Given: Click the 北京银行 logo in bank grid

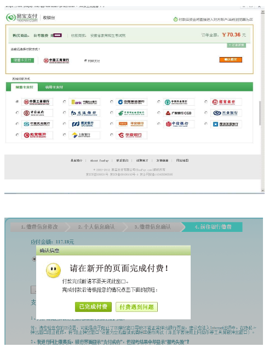Looking at the screenshot, I should [x=37, y=135].
